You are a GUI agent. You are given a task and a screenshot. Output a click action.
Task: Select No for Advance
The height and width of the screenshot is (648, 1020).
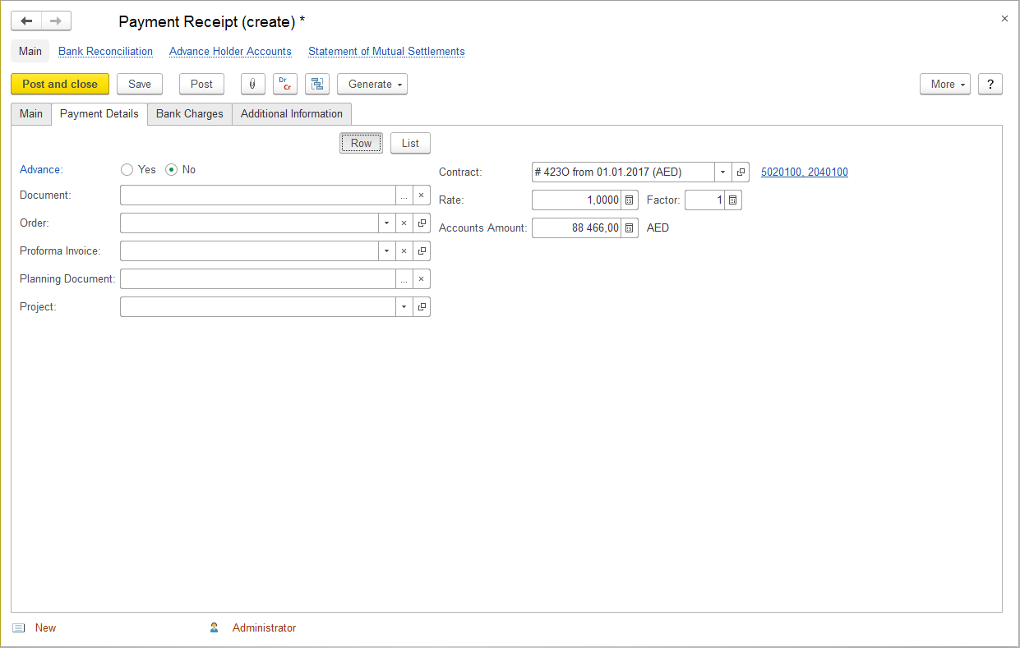click(172, 170)
